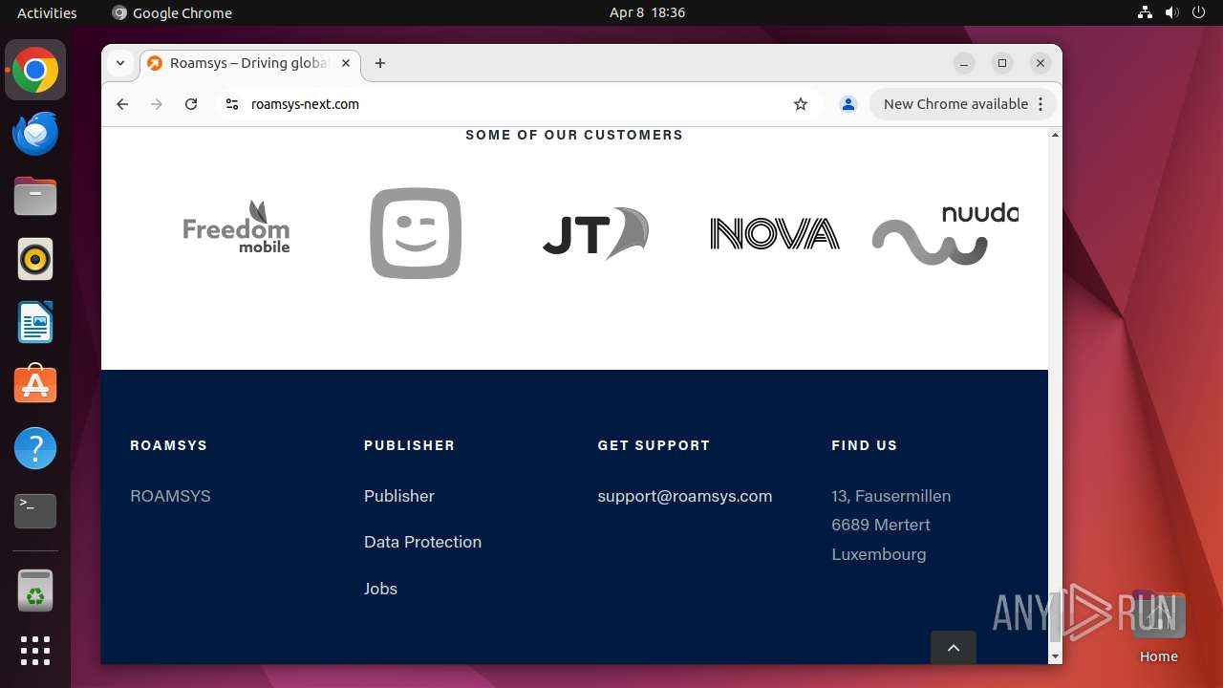Close the Roamsys tab

point(346,63)
